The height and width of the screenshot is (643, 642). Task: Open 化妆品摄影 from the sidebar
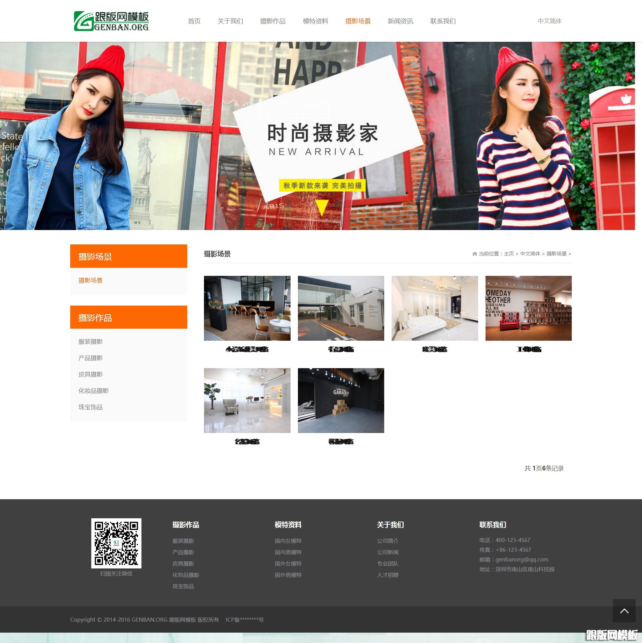94,391
